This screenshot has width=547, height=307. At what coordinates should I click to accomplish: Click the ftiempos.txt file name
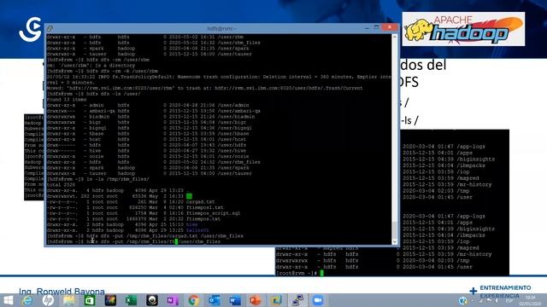point(203,219)
